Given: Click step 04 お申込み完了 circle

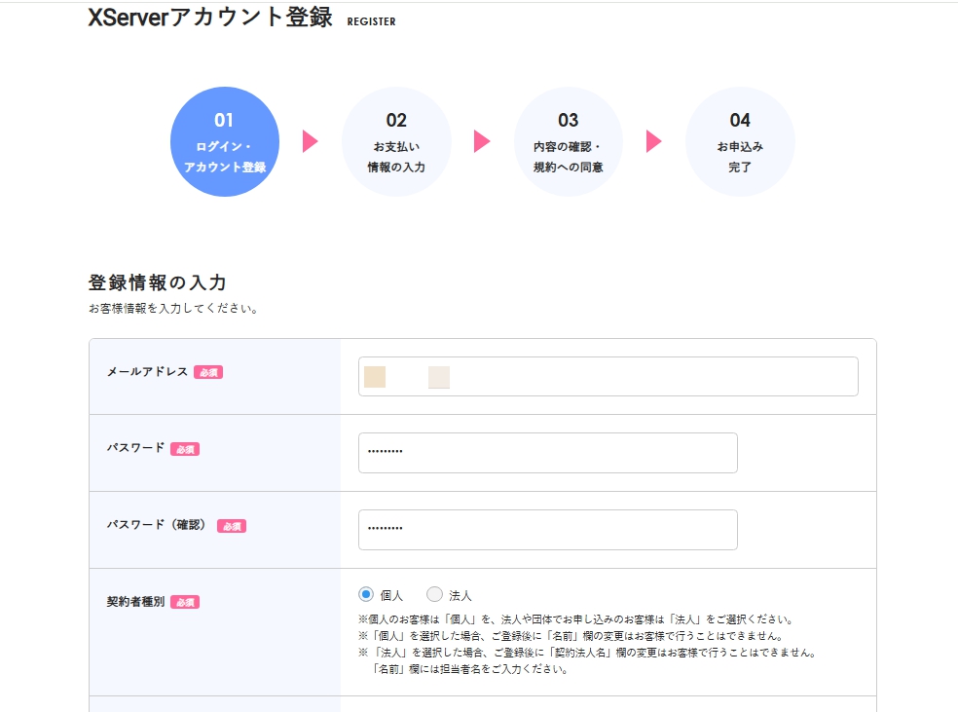Looking at the screenshot, I should point(740,140).
